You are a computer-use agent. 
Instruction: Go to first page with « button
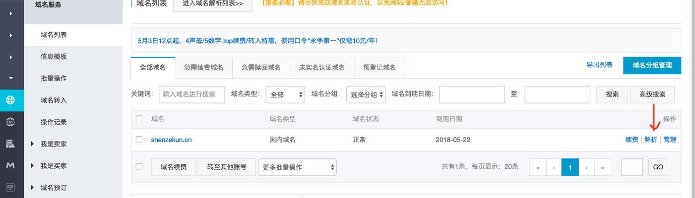pyautogui.click(x=537, y=167)
